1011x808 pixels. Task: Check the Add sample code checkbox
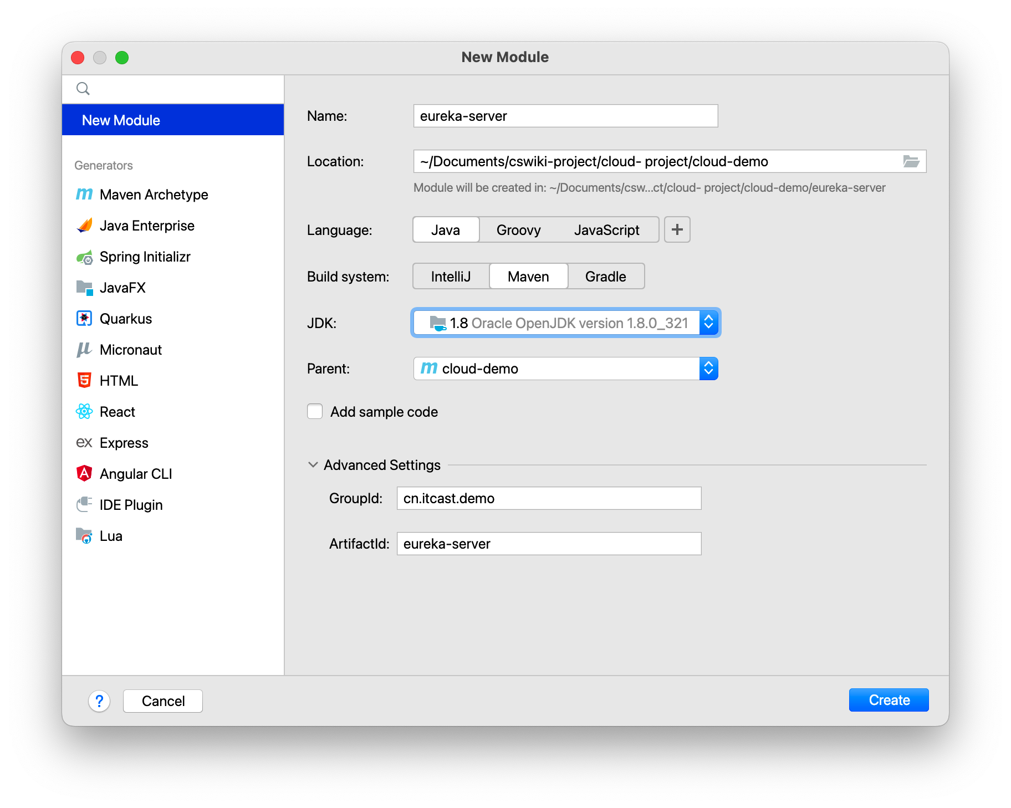(x=315, y=412)
